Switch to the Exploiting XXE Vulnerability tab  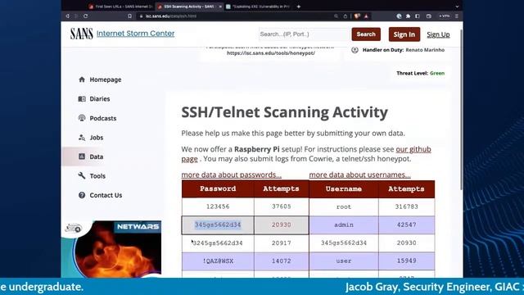258,7
